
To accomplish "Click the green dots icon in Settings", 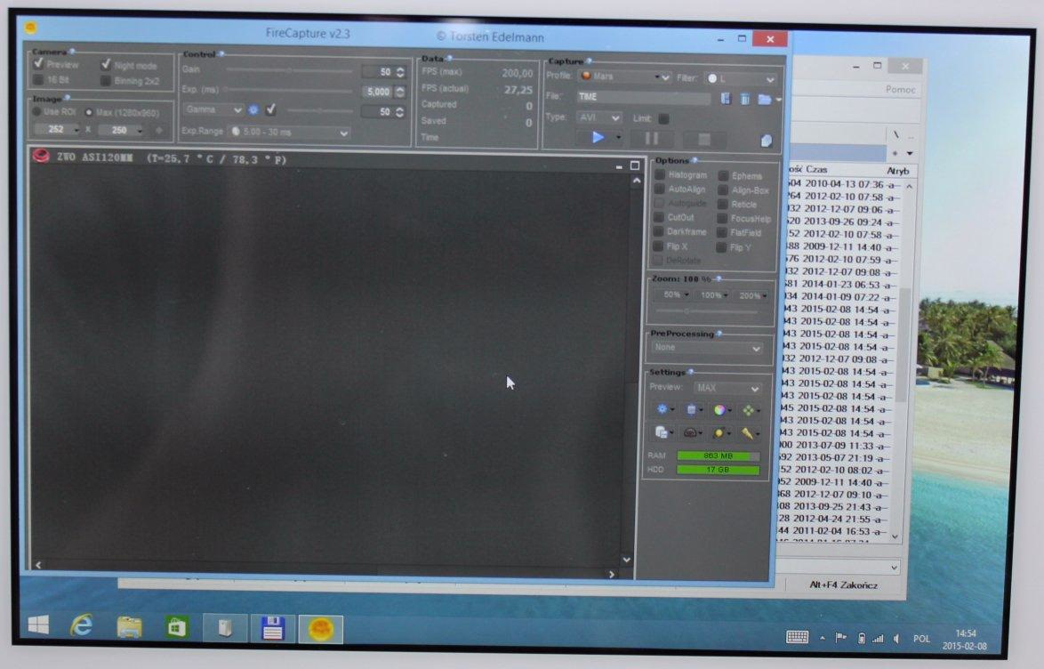I will 748,410.
